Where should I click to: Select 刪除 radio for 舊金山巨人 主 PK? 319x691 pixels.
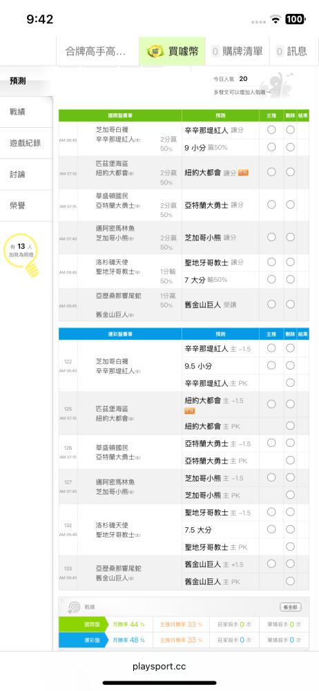coord(290,581)
